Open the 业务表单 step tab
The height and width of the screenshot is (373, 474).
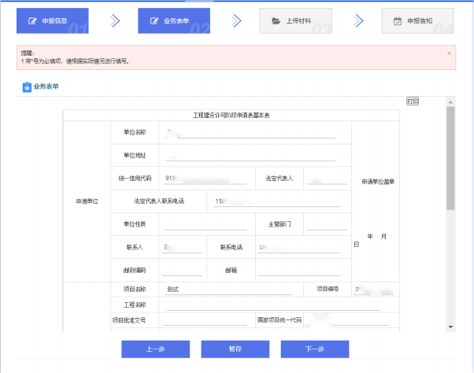[174, 20]
